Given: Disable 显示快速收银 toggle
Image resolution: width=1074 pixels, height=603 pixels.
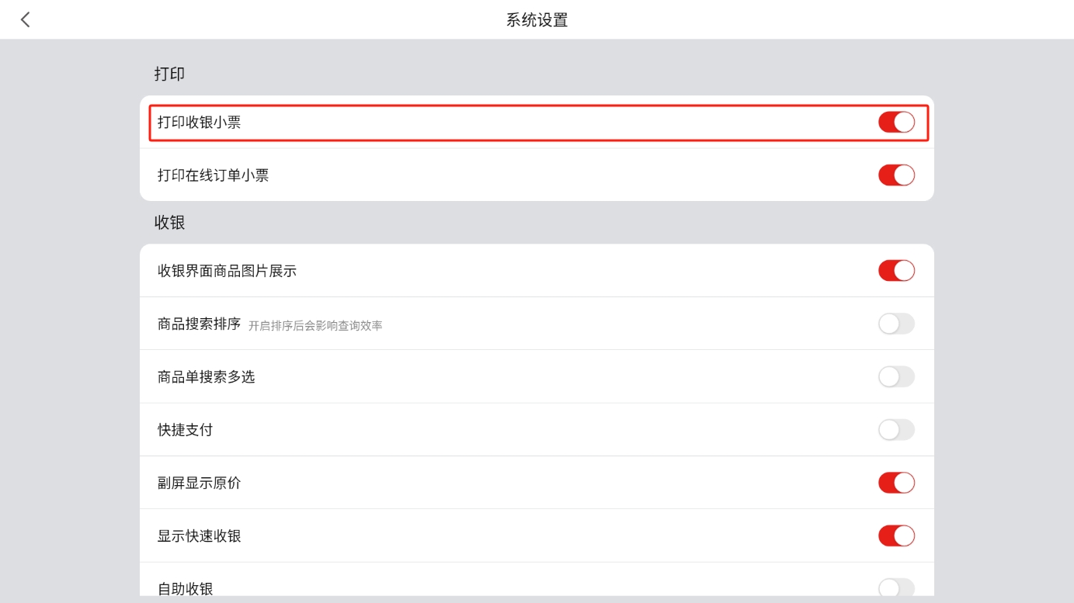Looking at the screenshot, I should pos(896,536).
